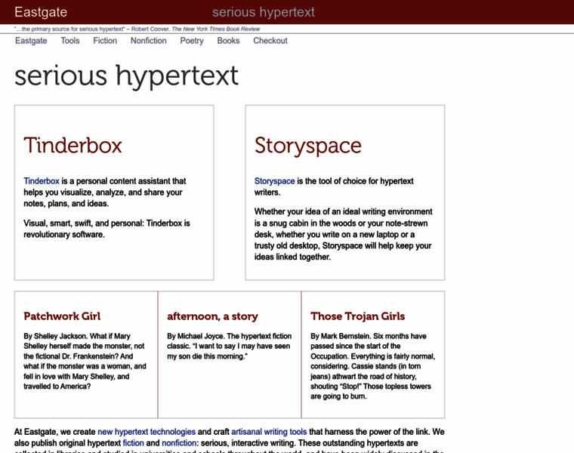Click the 'serious hypertext' page headline
This screenshot has height=453, width=574.
(127, 75)
